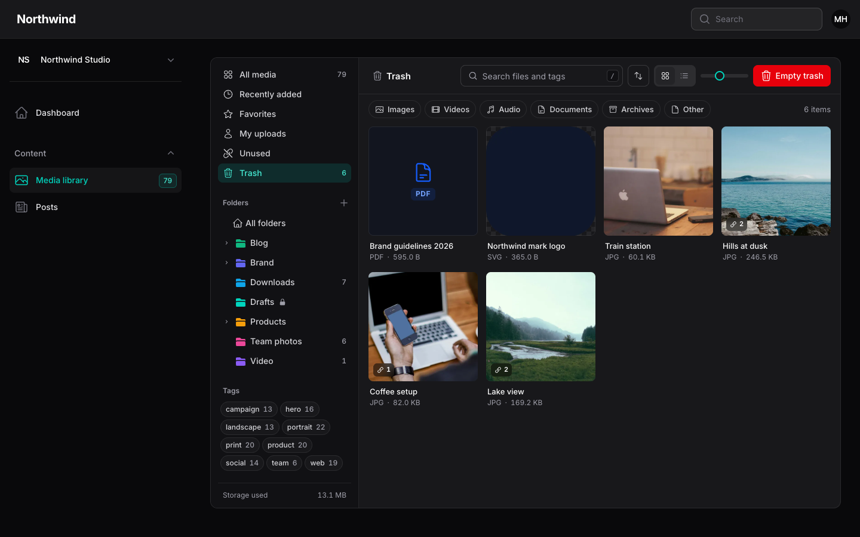Click the Storage used 13.1 MB value
This screenshot has height=537, width=860.
point(332,495)
